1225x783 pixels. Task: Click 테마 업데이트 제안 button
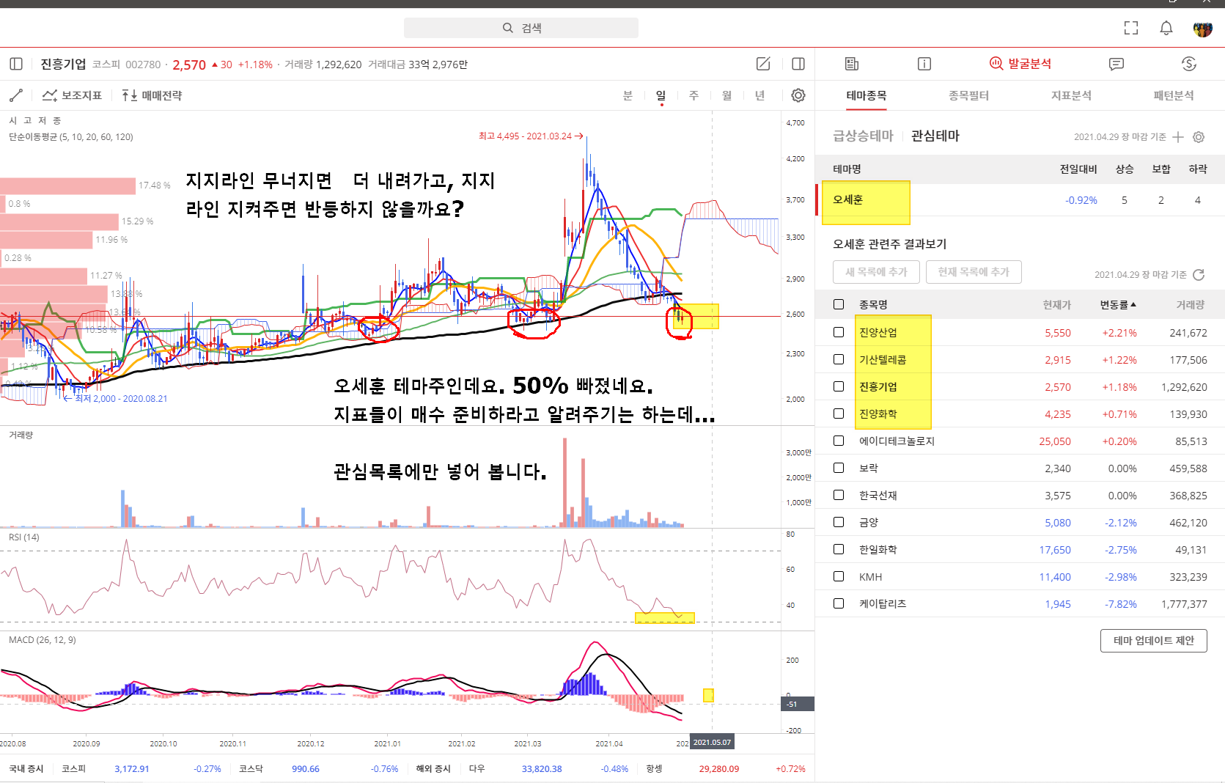tap(1153, 641)
